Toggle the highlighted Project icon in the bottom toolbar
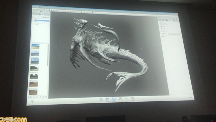Image resolution: width=216 pixels, height=122 pixels. click(x=114, y=99)
